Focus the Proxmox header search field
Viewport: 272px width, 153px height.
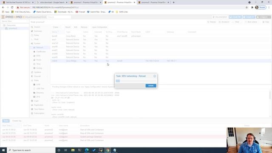click(x=59, y=17)
